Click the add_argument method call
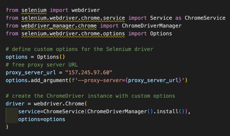Viewport: 230px width, 136px height. click(x=49, y=80)
